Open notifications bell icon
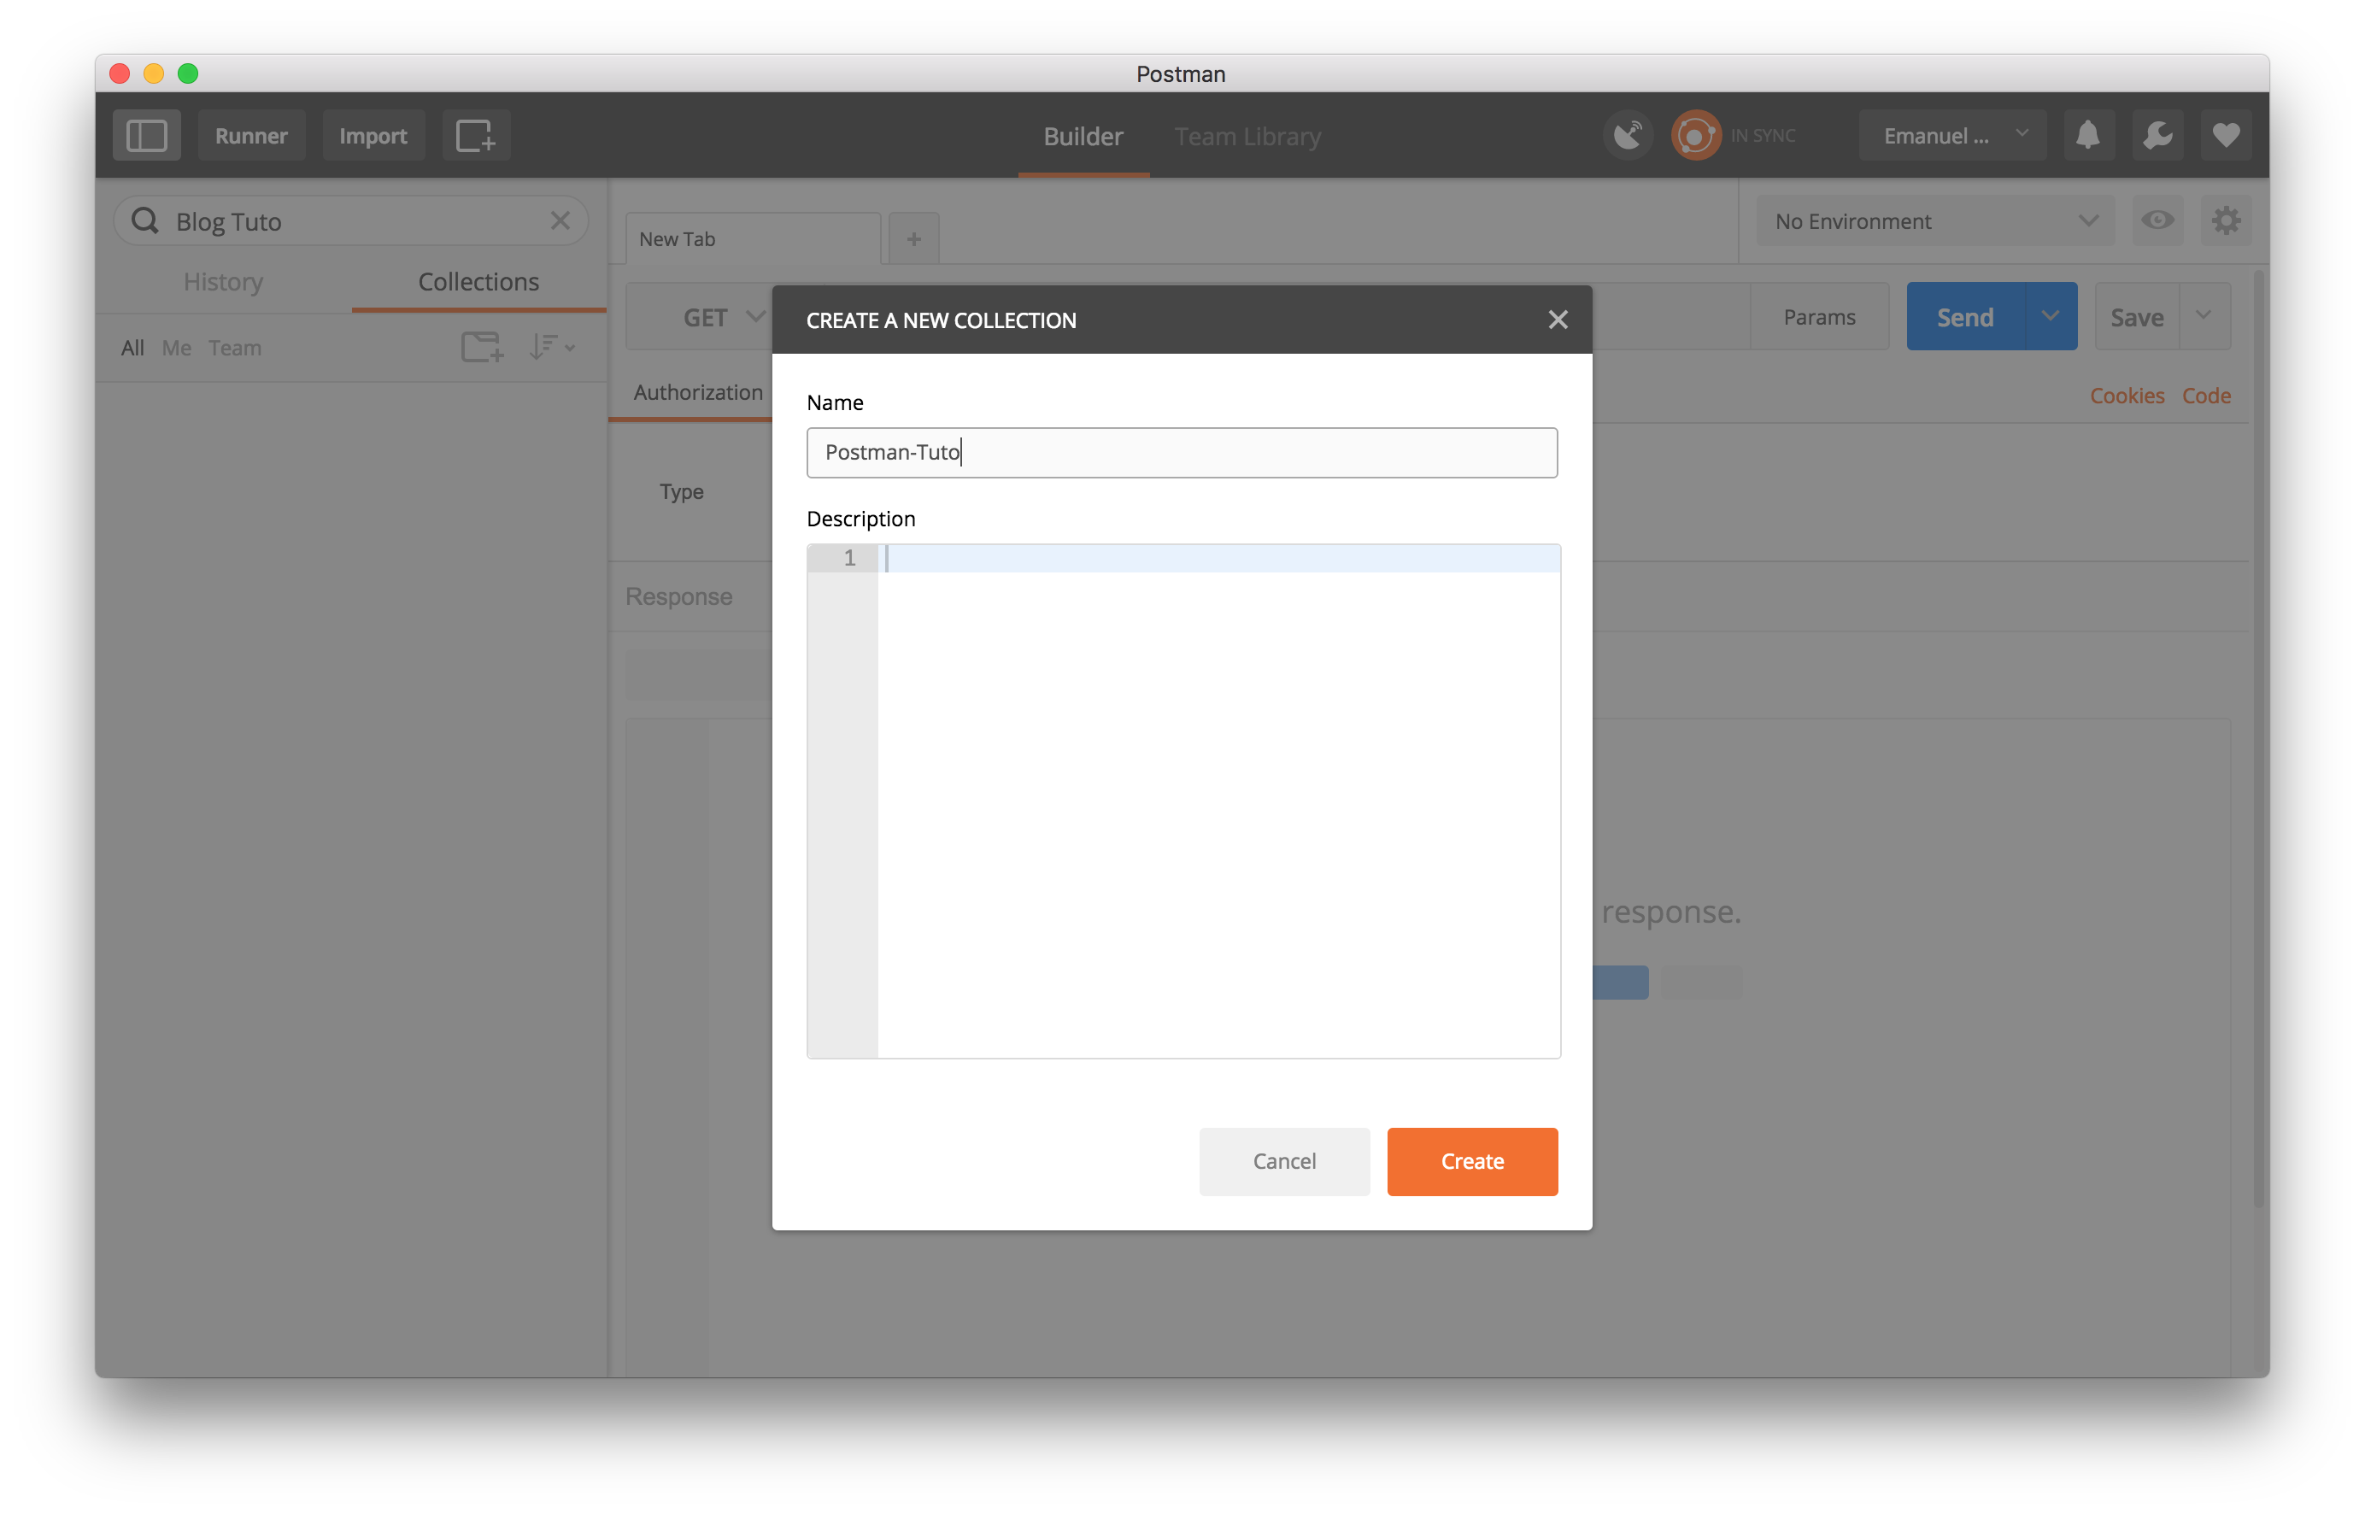Screen dimensions: 2365x1514 (x=2088, y=136)
